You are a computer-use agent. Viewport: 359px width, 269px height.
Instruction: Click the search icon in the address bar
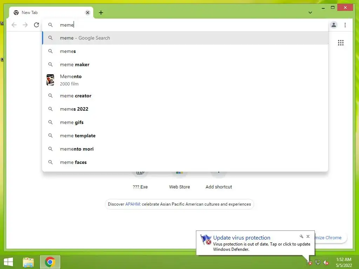[x=50, y=25]
